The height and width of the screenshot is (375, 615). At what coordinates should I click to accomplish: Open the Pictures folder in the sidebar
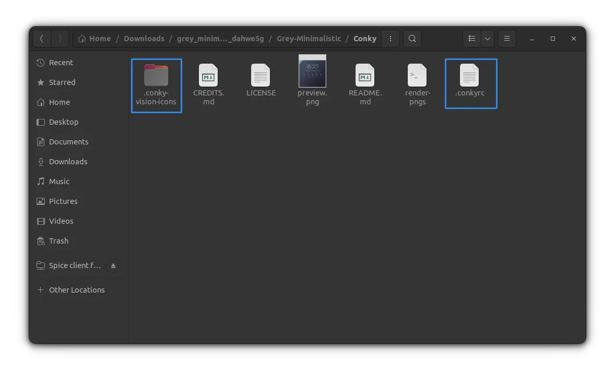click(63, 201)
